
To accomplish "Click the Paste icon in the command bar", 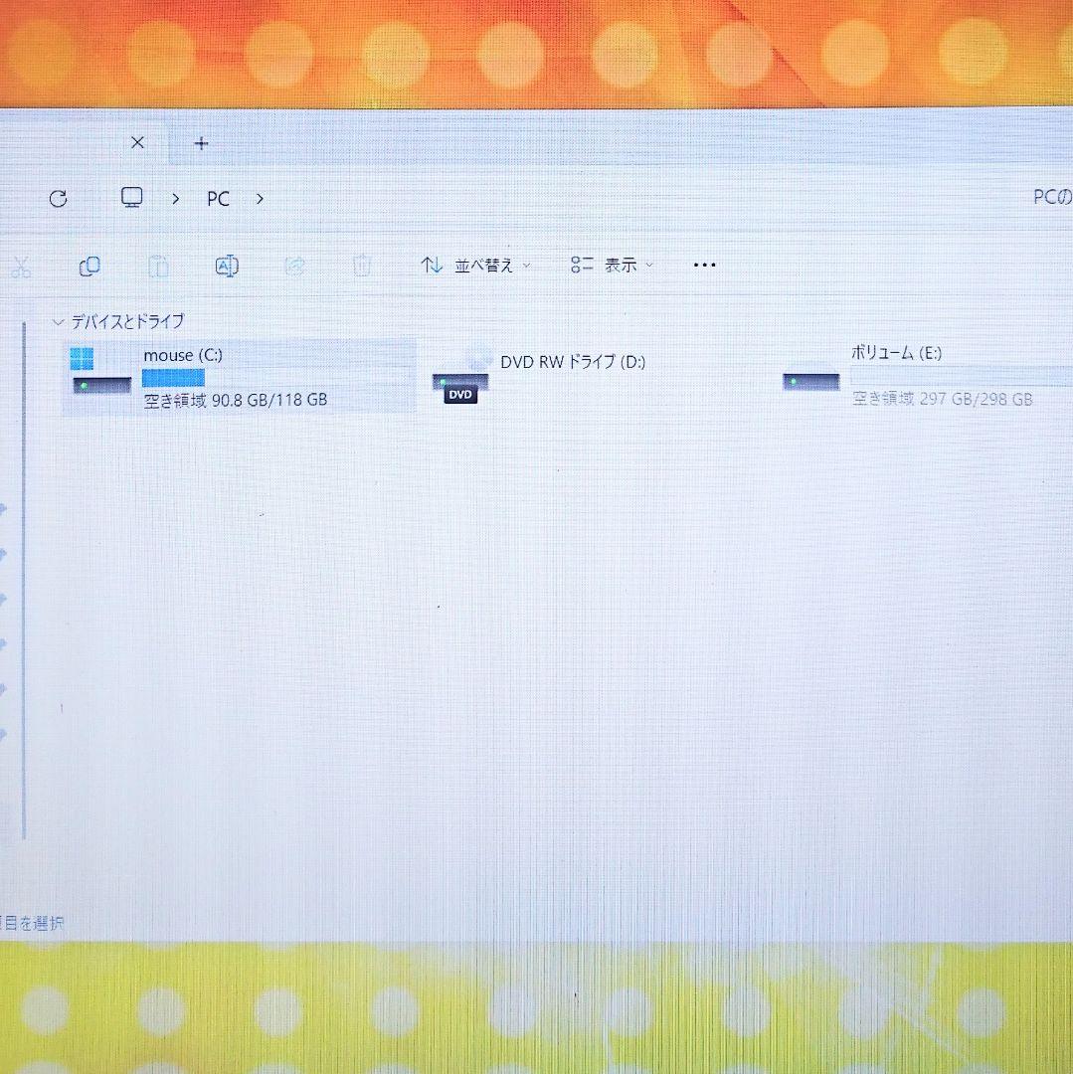I will tap(157, 266).
